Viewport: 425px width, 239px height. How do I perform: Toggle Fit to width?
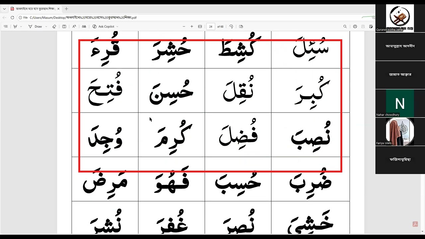pyautogui.click(x=200, y=27)
